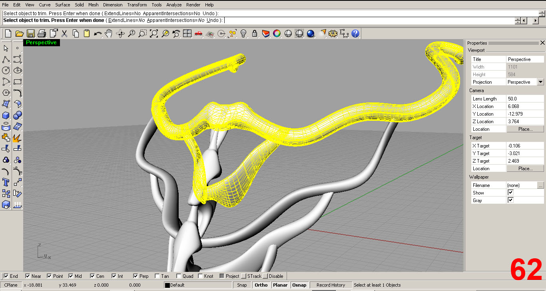
Task: Toggle Snap in the status bar
Action: pyautogui.click(x=242, y=285)
